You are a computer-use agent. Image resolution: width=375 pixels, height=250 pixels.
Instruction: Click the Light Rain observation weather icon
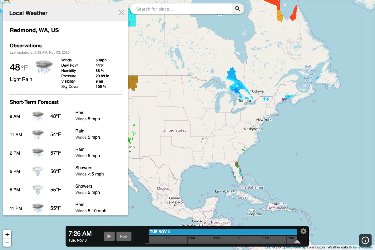pos(44,65)
